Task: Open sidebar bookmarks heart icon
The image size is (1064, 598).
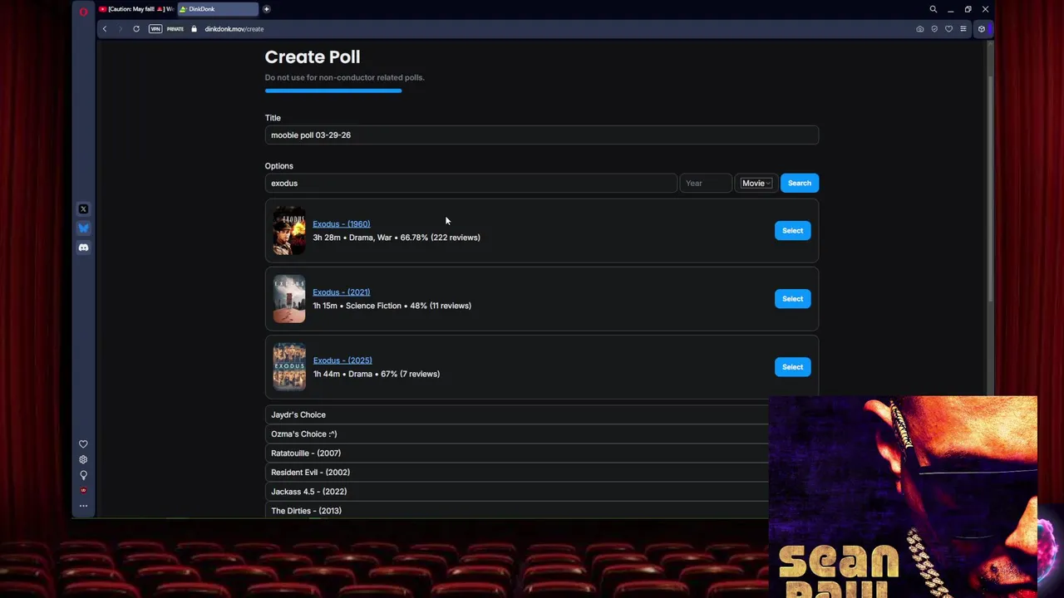Action: pos(83,444)
